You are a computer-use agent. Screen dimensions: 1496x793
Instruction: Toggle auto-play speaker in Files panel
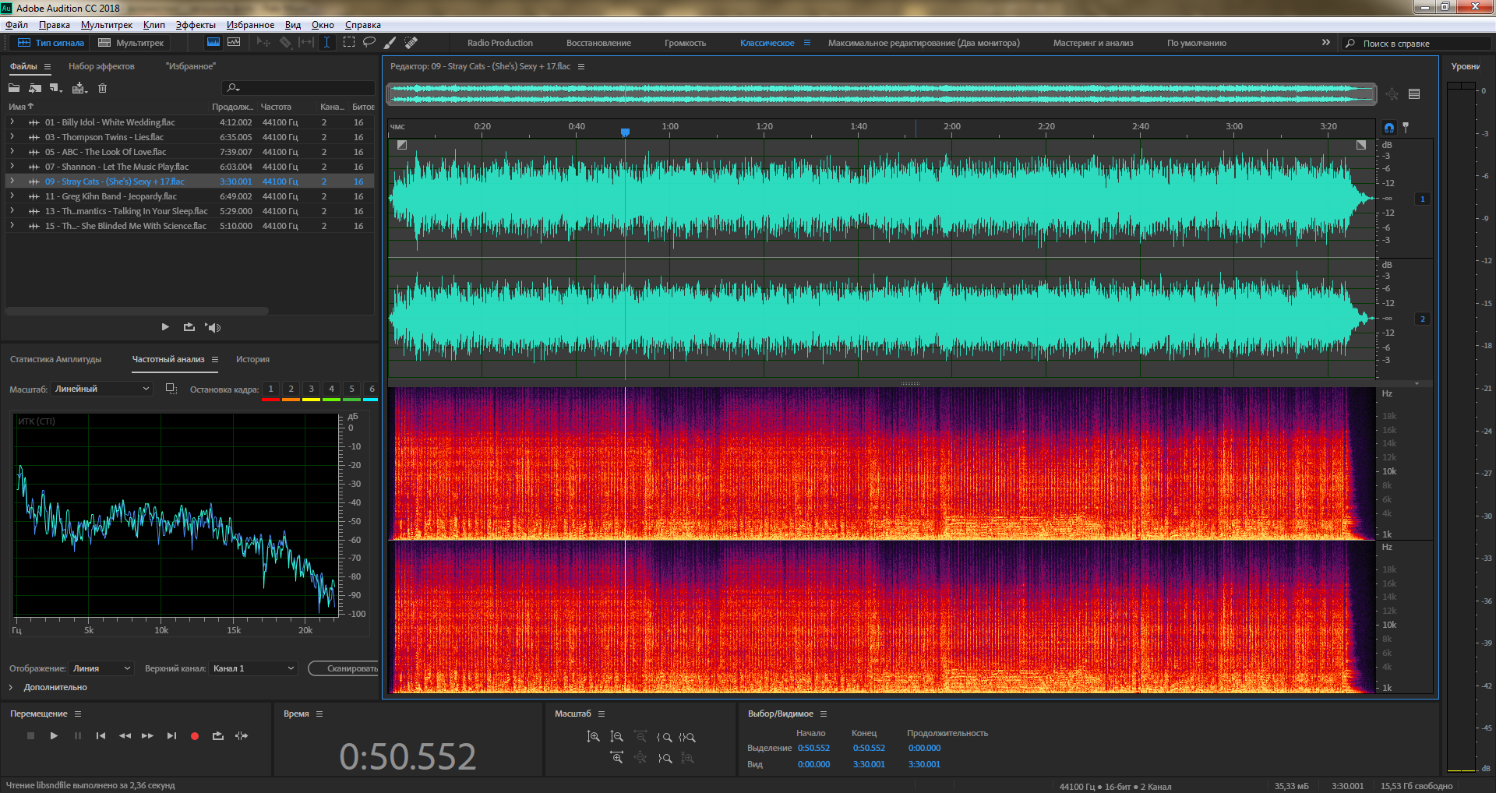point(213,327)
